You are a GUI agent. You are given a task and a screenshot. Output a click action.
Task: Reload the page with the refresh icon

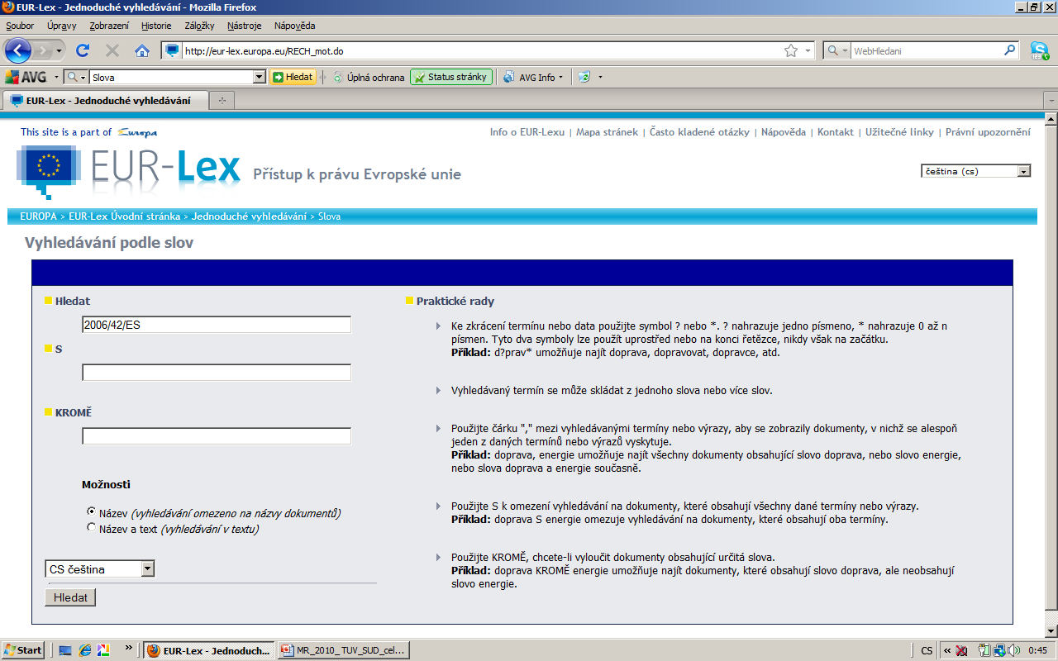click(83, 50)
